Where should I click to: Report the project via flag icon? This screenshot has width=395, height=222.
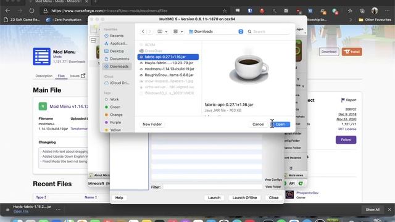pos(348,100)
